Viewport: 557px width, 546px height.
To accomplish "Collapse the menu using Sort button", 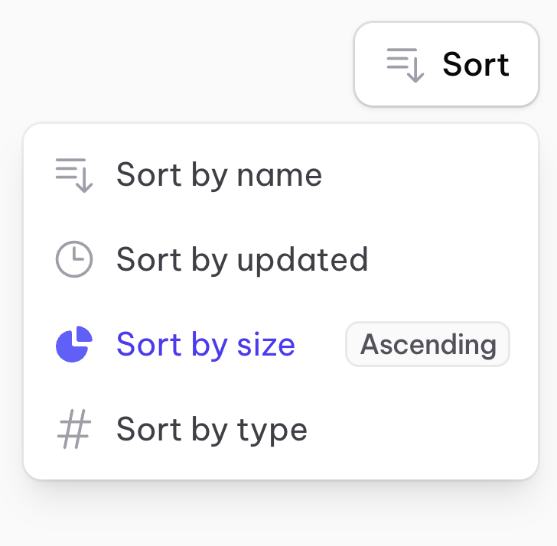I will (x=446, y=64).
